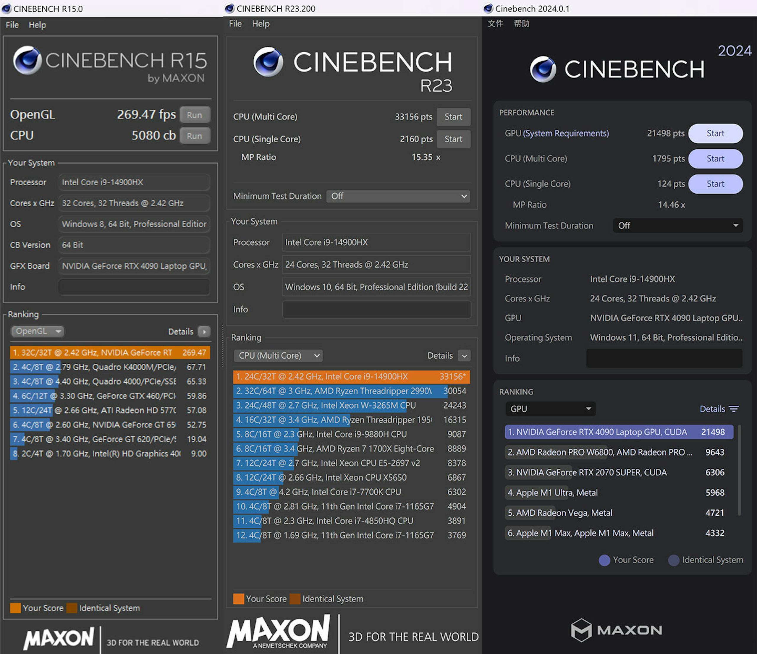Click OS field in R23 Your System
This screenshot has height=654, width=757.
[x=377, y=287]
